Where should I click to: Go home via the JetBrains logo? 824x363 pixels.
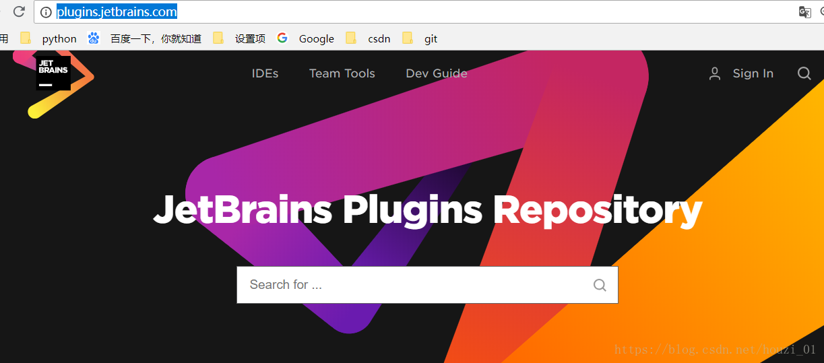coord(53,73)
